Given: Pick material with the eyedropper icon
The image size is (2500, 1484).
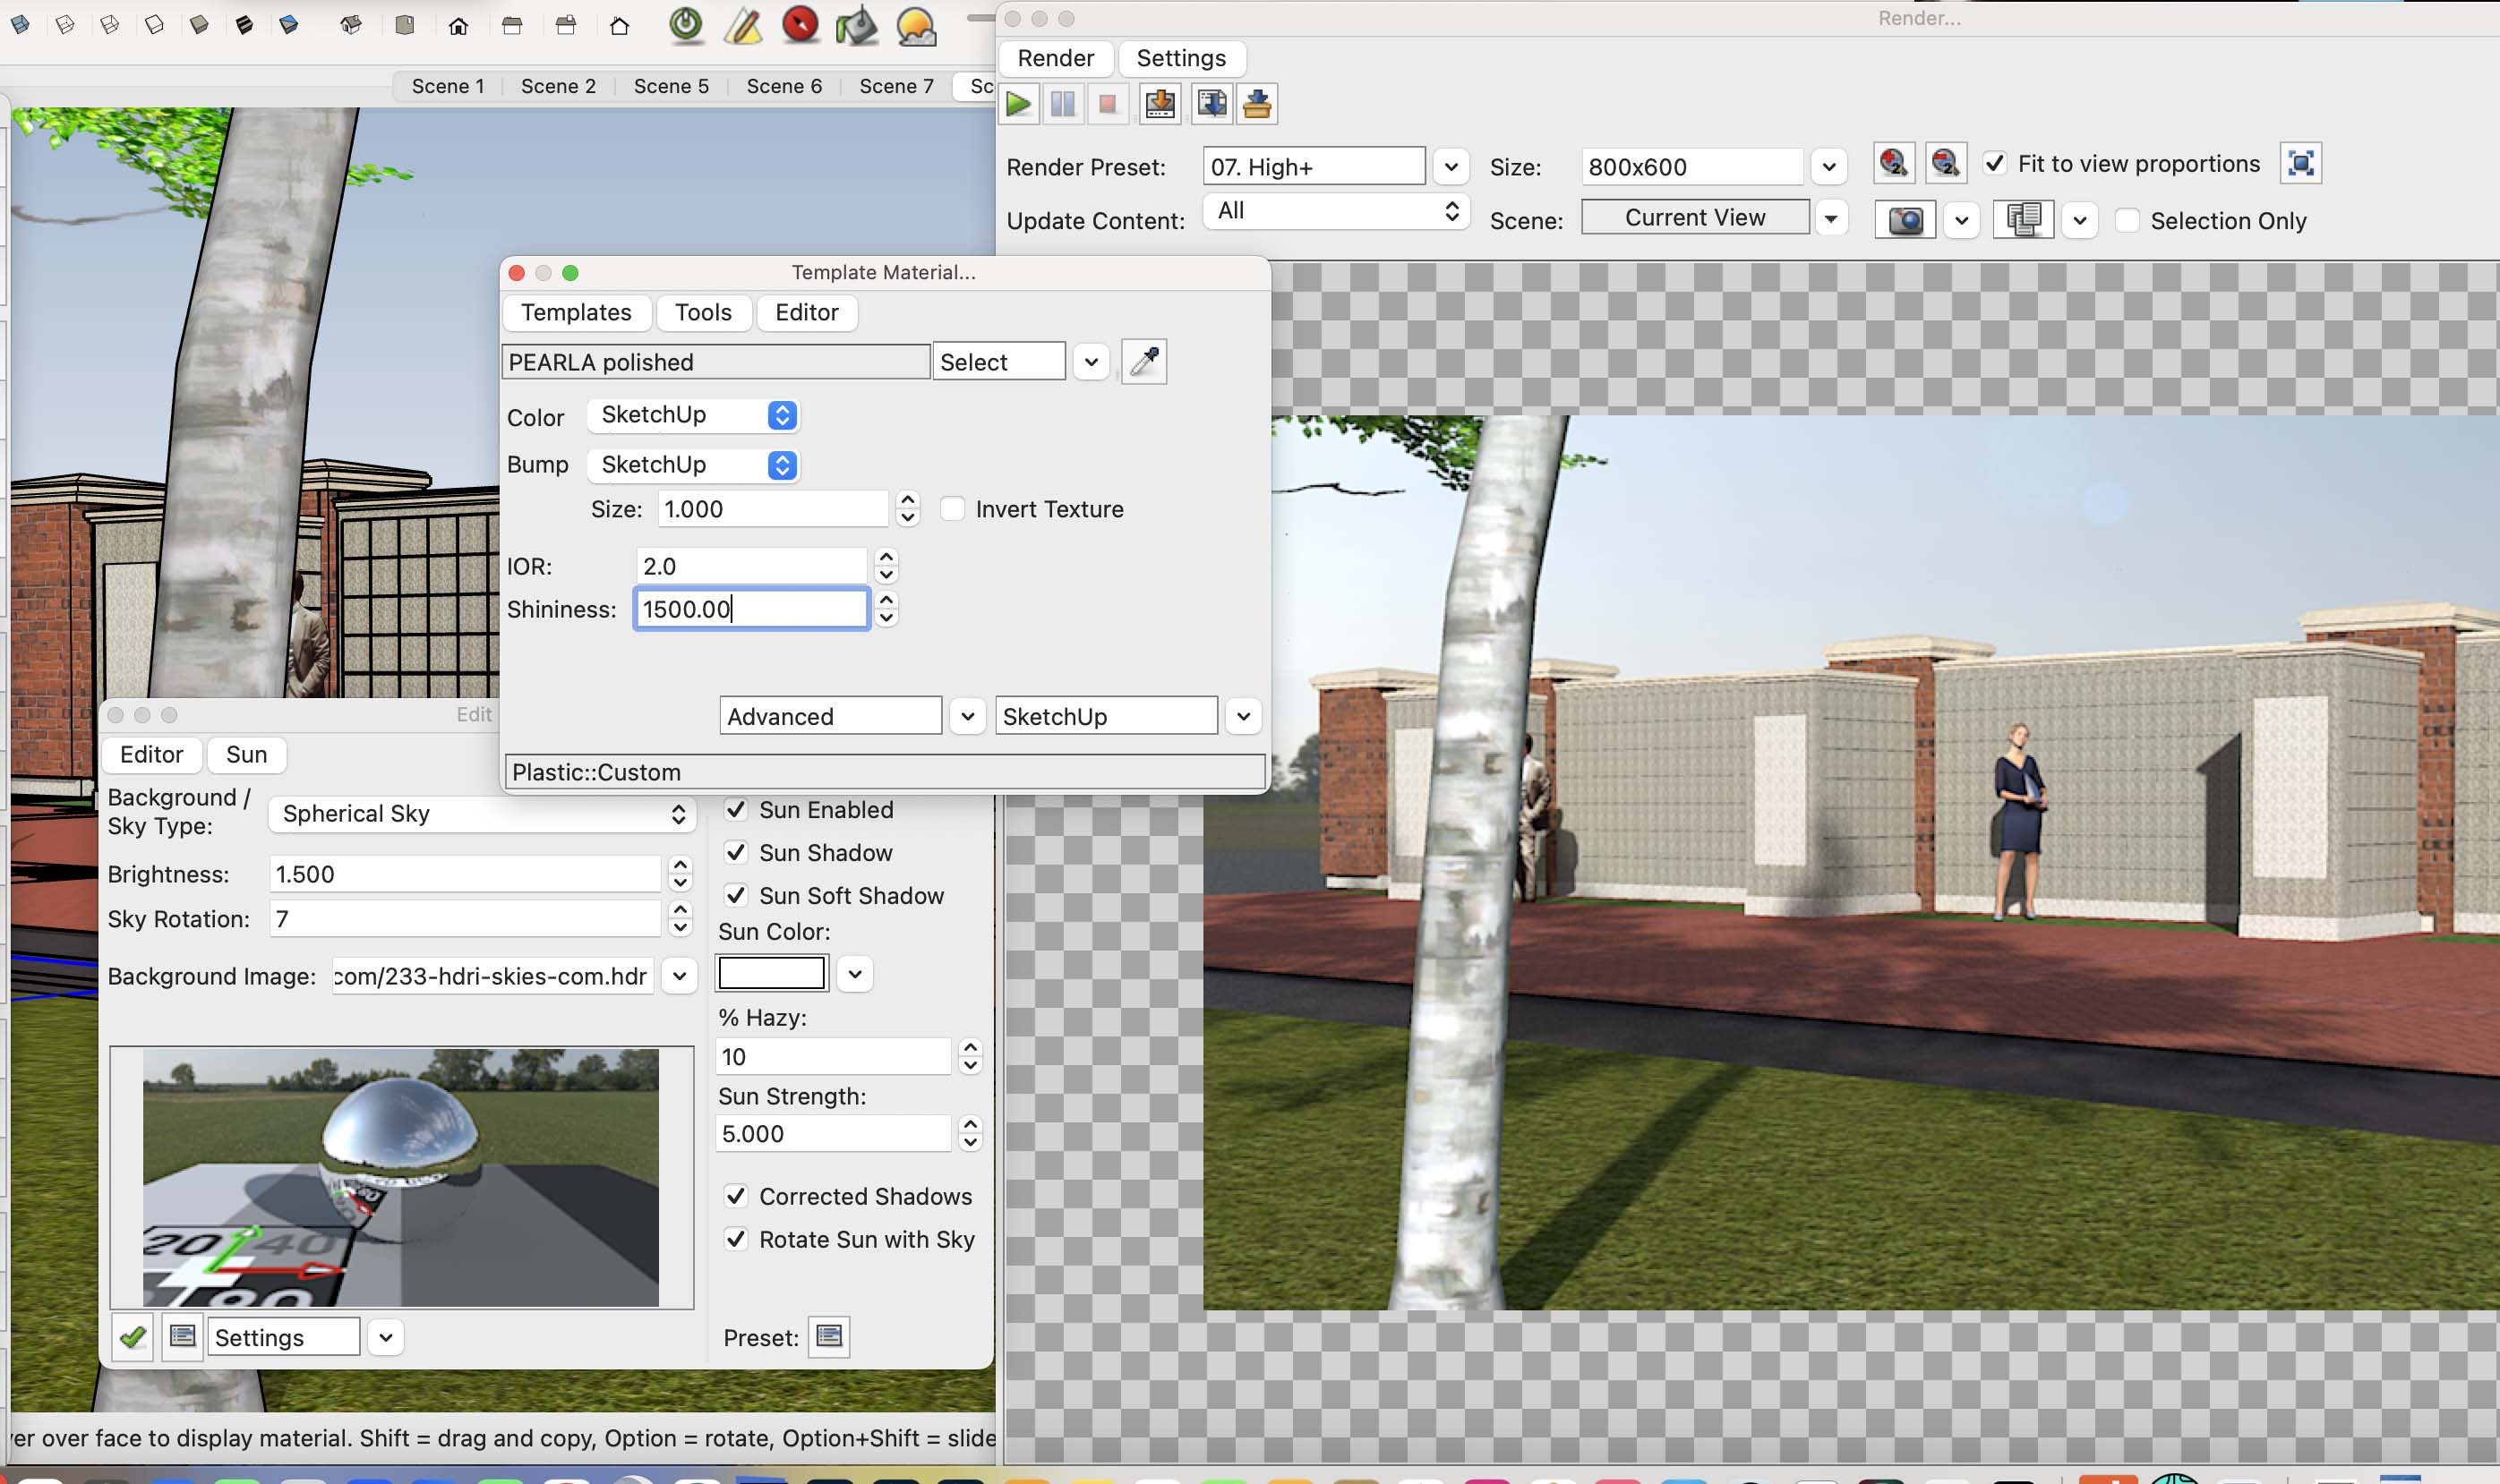Looking at the screenshot, I should point(1144,361).
